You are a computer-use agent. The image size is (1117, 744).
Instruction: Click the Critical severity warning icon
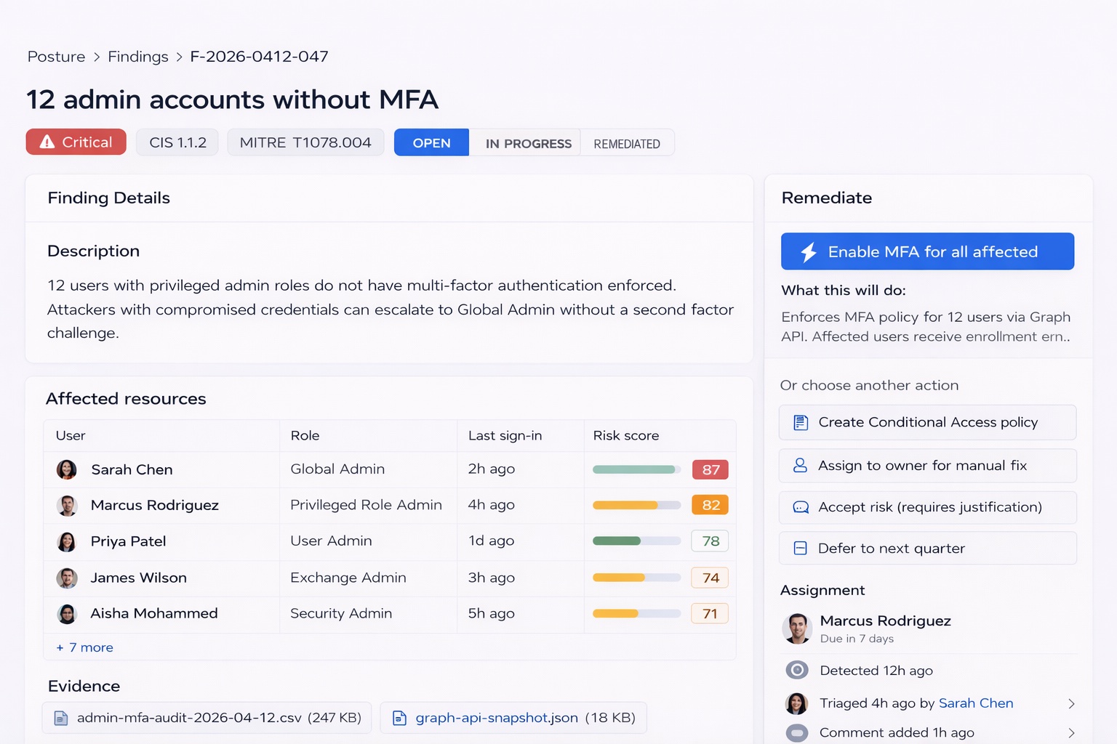coord(47,142)
